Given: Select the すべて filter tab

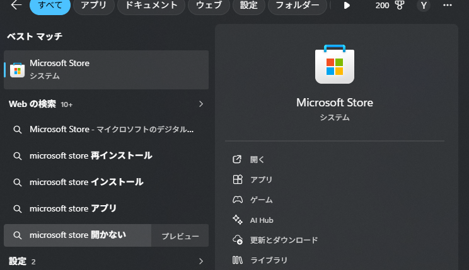Looking at the screenshot, I should 50,6.
